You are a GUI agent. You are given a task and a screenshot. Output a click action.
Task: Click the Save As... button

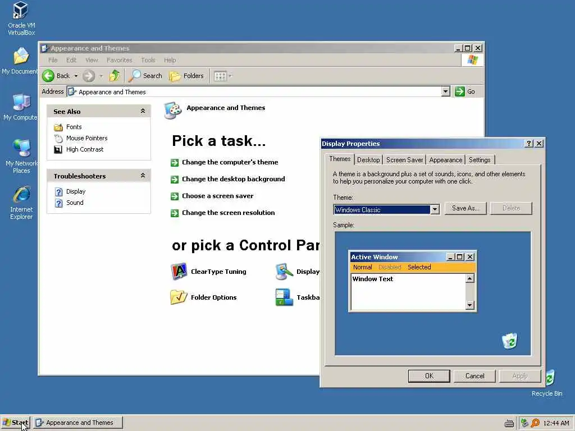click(466, 208)
